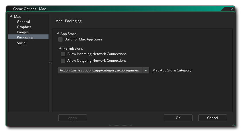Tick Allow Incoming Network Connections
Screen dimensions: 241x132
point(63,54)
